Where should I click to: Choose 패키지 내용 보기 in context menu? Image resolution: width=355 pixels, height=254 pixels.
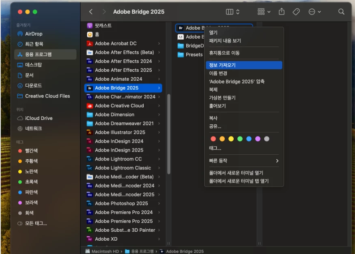(x=244, y=41)
